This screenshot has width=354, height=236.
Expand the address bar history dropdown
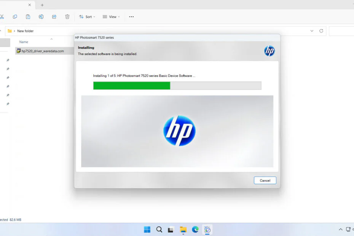tap(312, 31)
